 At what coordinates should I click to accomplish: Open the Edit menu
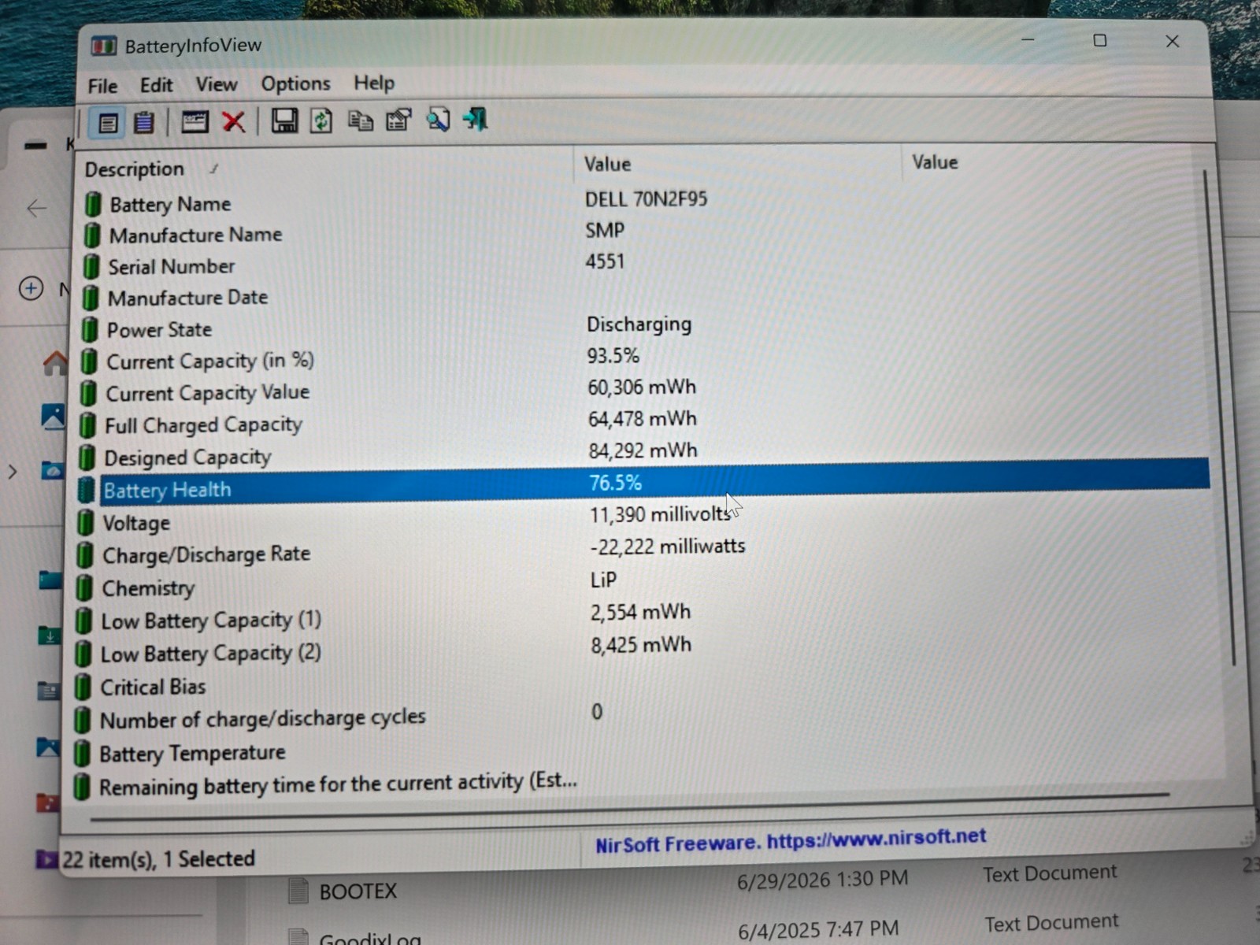pos(156,85)
